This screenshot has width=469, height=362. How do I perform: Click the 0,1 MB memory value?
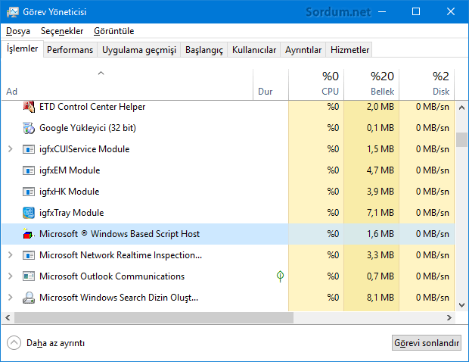(x=380, y=128)
